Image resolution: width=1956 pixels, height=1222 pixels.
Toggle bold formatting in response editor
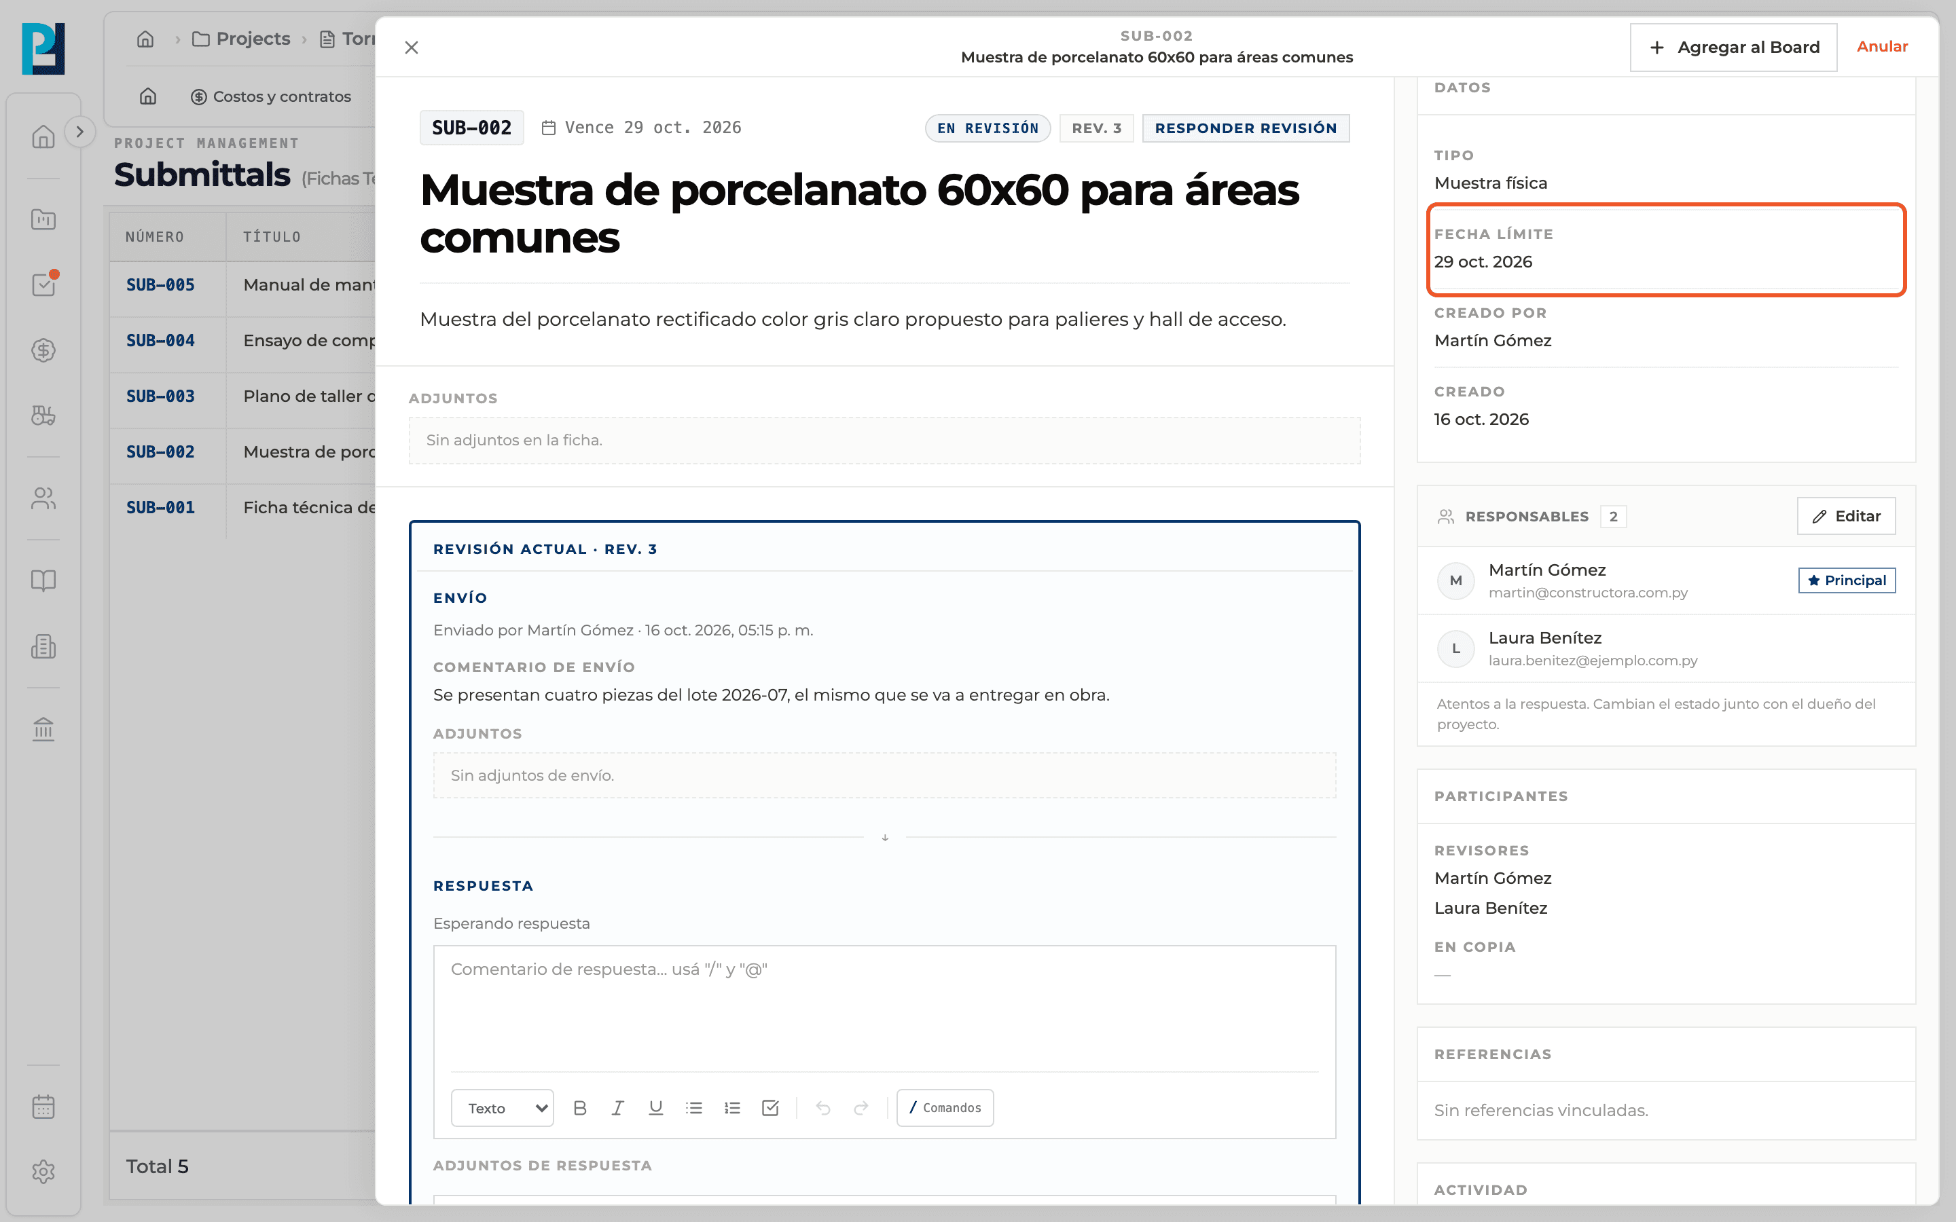[579, 1107]
